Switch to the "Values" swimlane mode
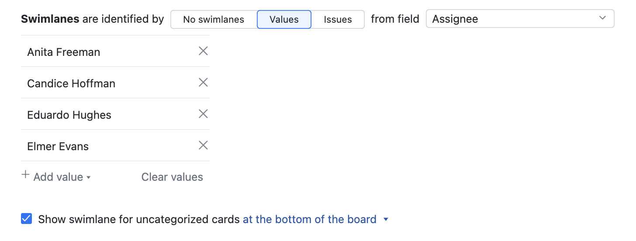This screenshot has width=636, height=241. (284, 20)
